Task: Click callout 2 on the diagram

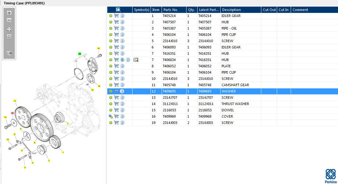Action: click(49, 161)
